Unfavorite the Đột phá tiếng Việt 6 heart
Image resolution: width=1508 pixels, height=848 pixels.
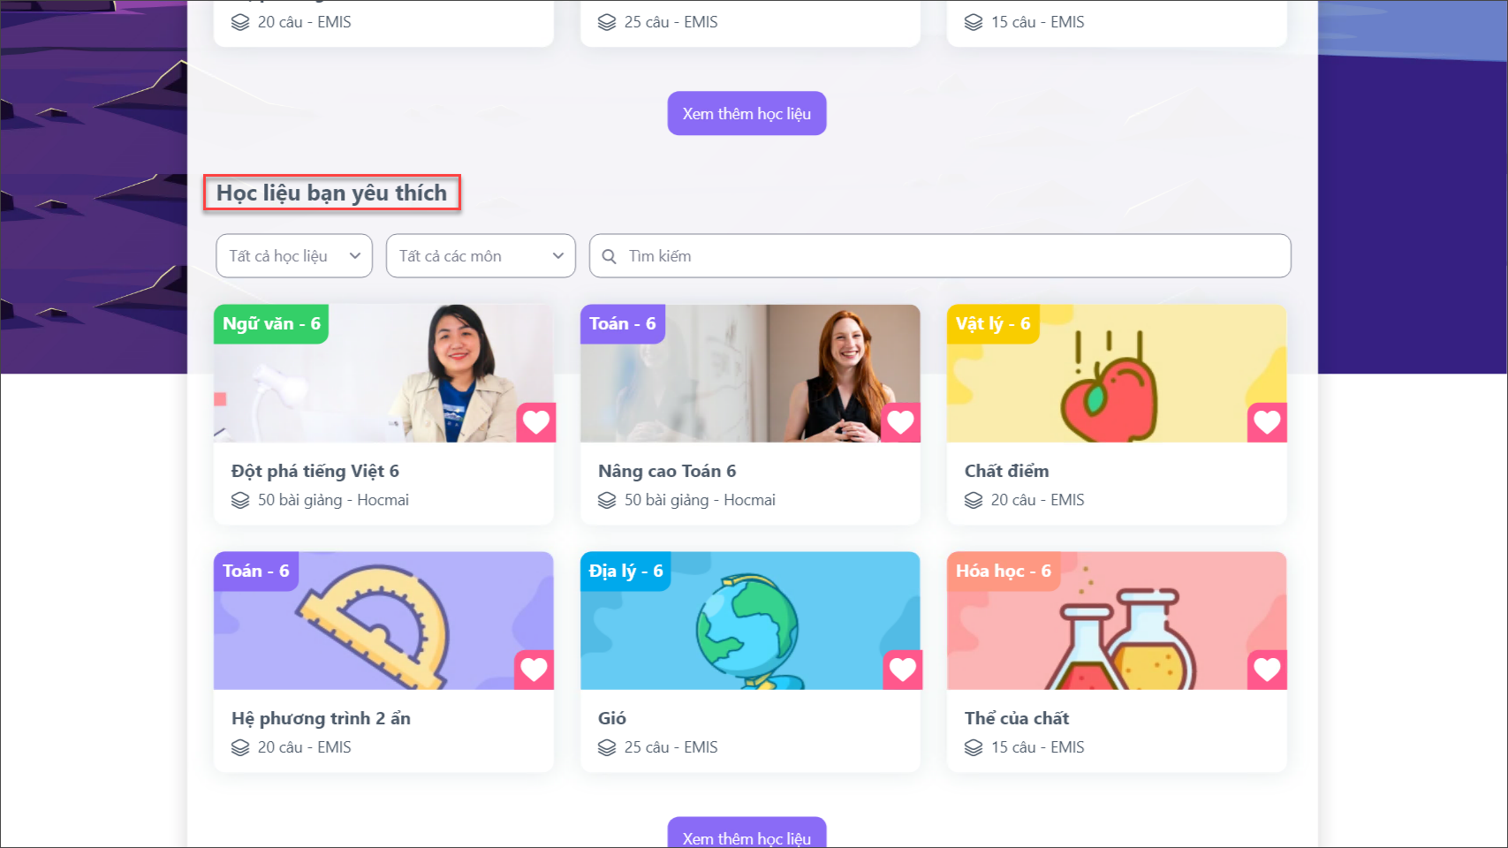point(535,422)
